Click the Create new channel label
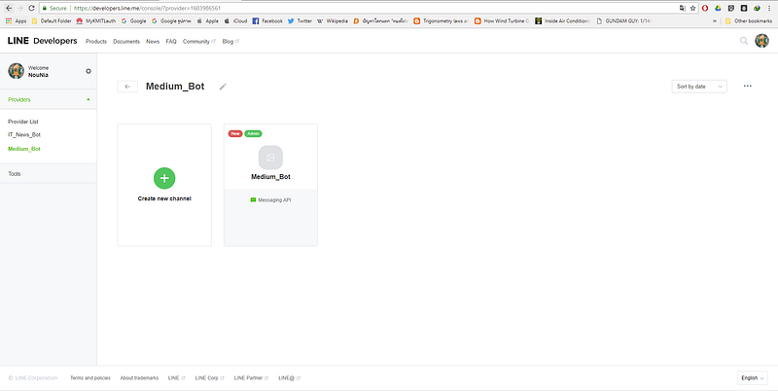 pos(164,198)
